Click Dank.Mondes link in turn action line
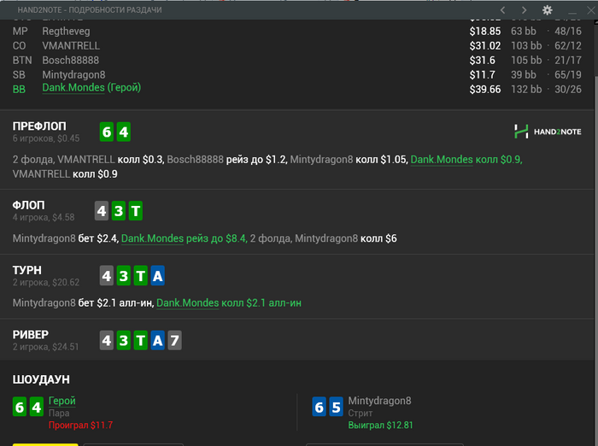598x446 pixels. 188,303
